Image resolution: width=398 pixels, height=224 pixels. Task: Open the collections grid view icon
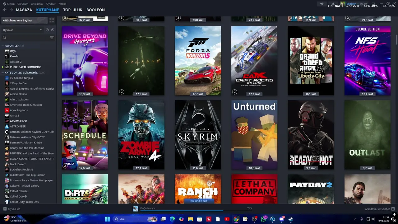pos(52,20)
